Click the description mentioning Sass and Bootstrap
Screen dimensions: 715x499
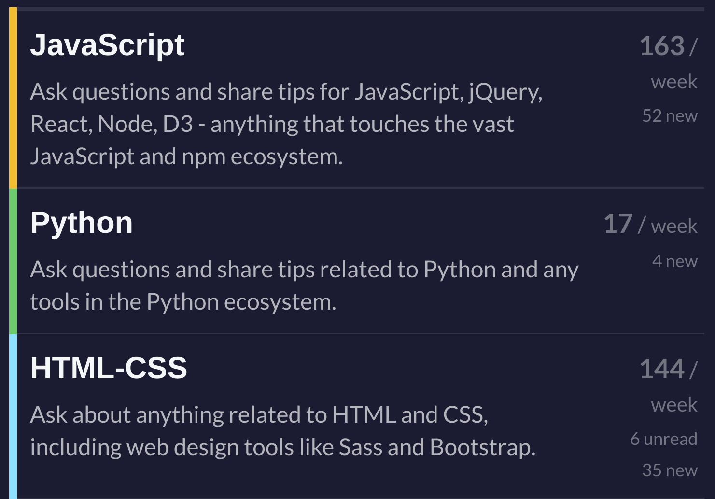pos(282,447)
